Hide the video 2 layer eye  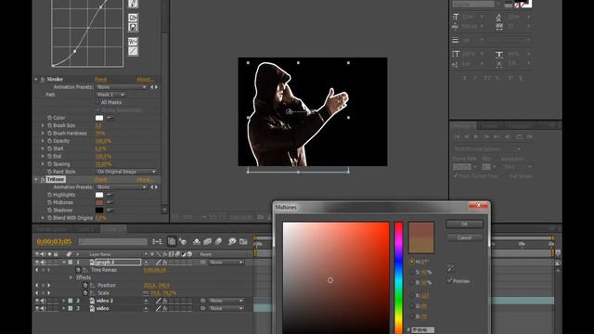[37, 301]
